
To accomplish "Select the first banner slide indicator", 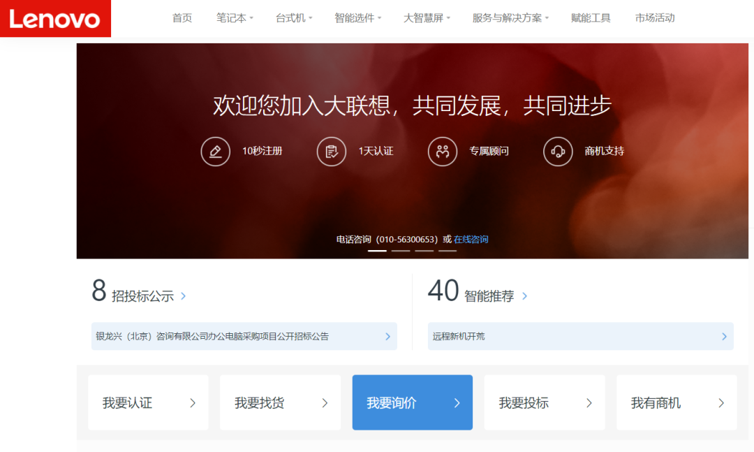I will coord(377,251).
